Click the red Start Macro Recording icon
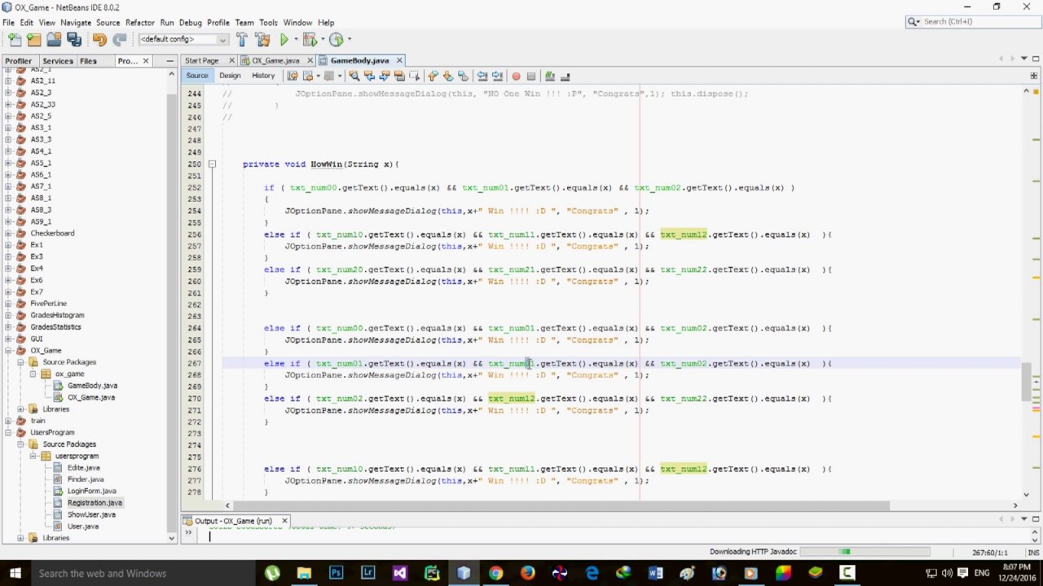This screenshot has width=1043, height=586. [516, 76]
